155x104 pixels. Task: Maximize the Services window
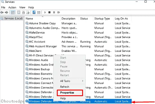point(145,2)
